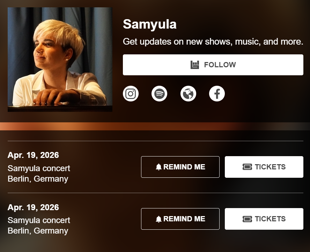Select the second event's Apr. 19, 2026 date
Screen dimensions: 310x252
pos(33,207)
